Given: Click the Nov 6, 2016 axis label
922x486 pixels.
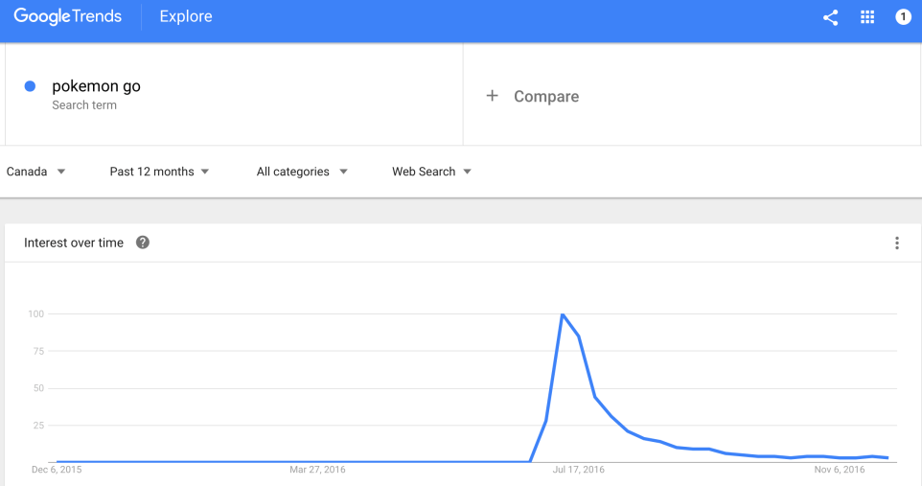Looking at the screenshot, I should (x=840, y=470).
